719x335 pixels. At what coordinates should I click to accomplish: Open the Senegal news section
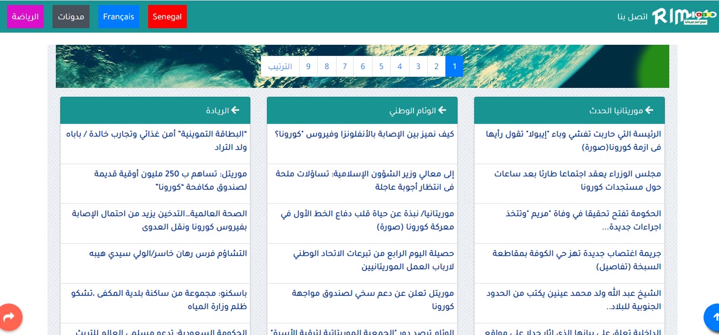click(167, 16)
